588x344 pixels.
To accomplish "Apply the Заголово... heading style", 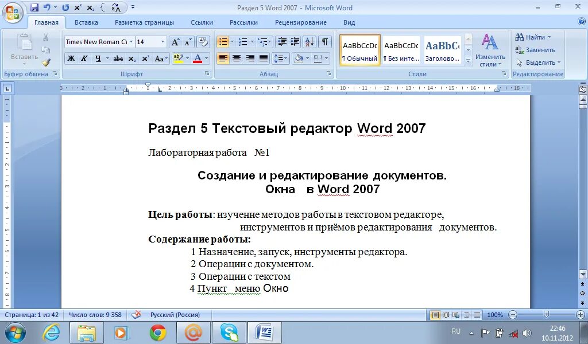I will (x=442, y=50).
